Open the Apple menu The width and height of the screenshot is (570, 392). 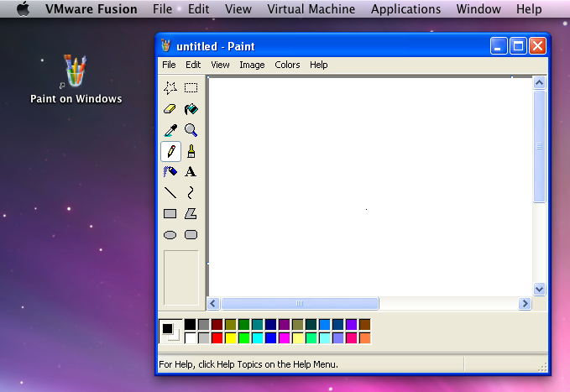coord(24,8)
